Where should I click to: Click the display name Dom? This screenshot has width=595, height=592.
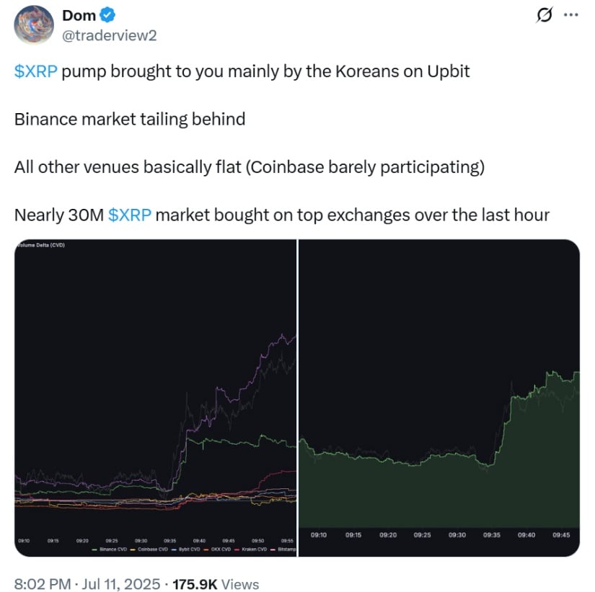(x=79, y=16)
